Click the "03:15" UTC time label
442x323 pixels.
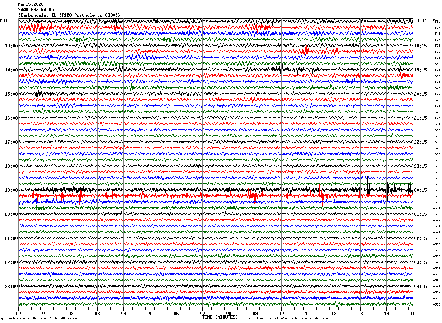pyautogui.click(x=420, y=262)
